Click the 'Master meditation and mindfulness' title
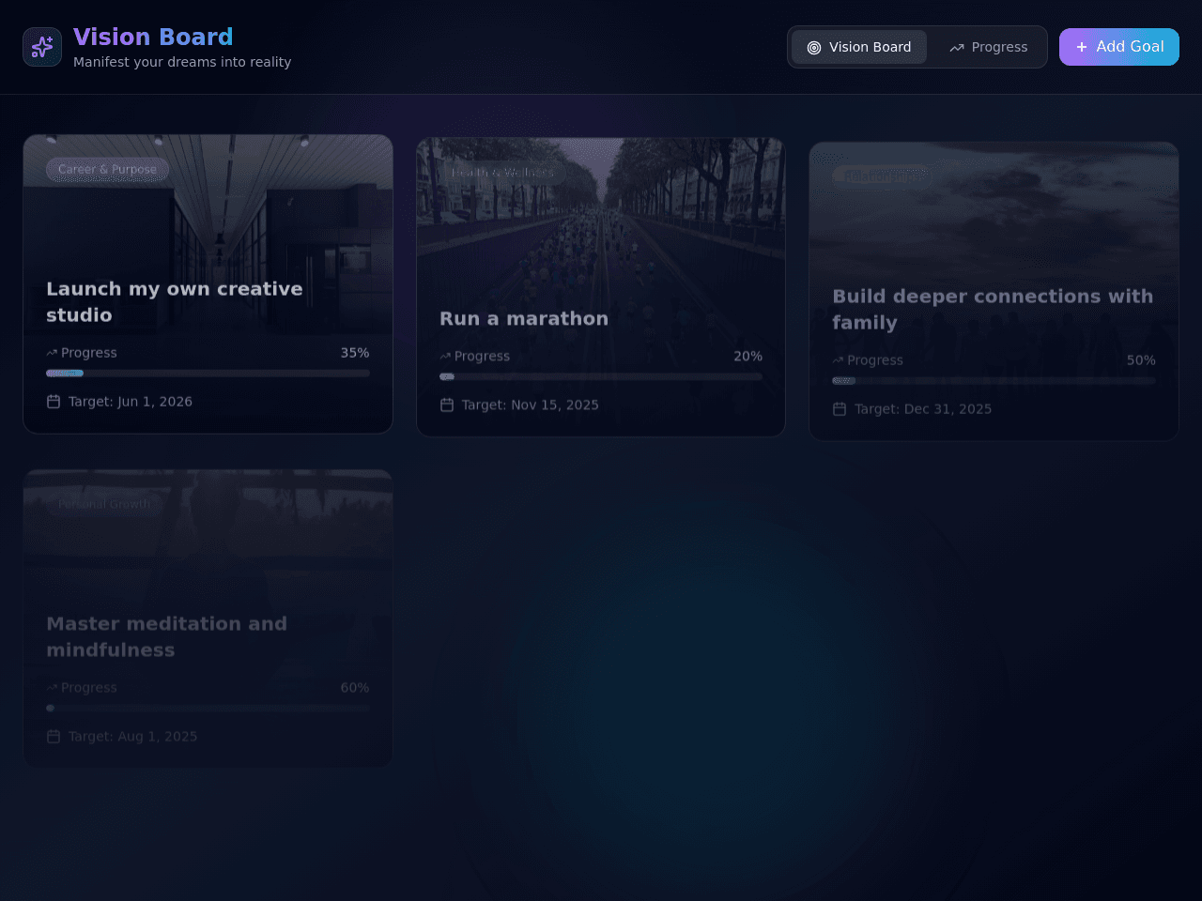This screenshot has height=901, width=1202. [167, 637]
